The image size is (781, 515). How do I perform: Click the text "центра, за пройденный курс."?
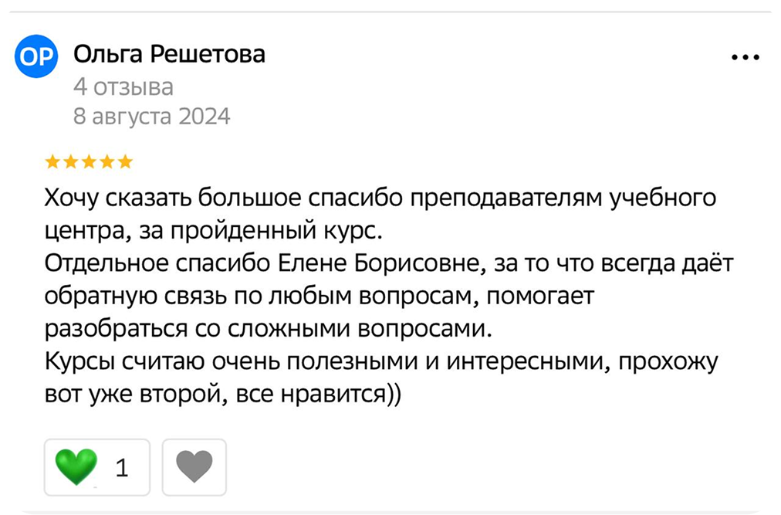[x=213, y=231]
